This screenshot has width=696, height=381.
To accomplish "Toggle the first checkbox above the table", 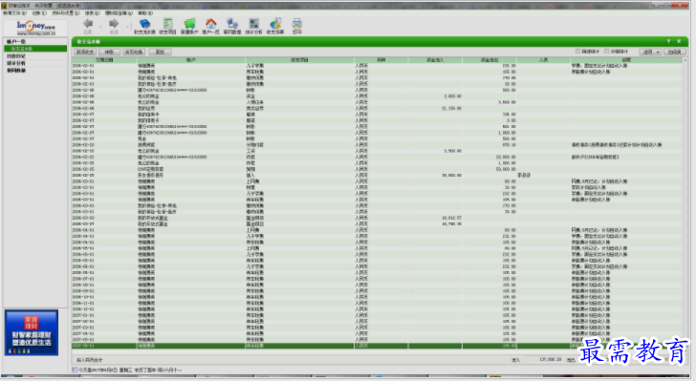I will click(577, 52).
